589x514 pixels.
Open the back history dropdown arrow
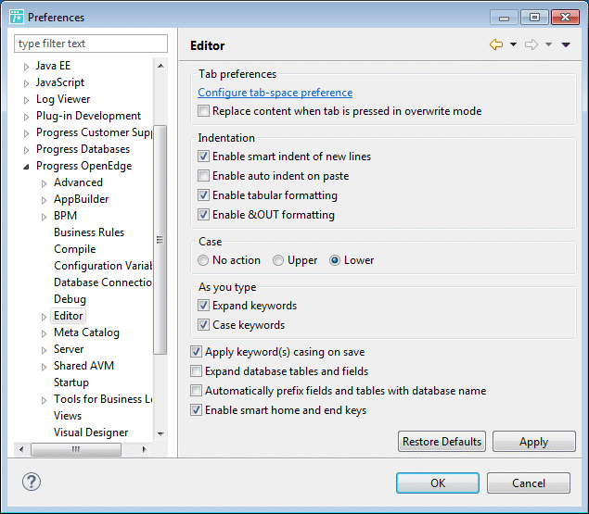[x=513, y=44]
